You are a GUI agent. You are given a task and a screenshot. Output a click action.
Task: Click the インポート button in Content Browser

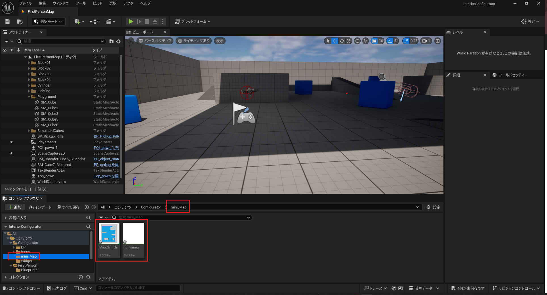[40, 207]
